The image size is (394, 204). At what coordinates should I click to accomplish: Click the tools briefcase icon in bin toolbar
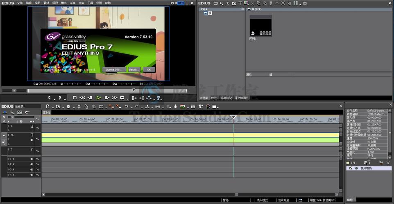click(305, 3)
